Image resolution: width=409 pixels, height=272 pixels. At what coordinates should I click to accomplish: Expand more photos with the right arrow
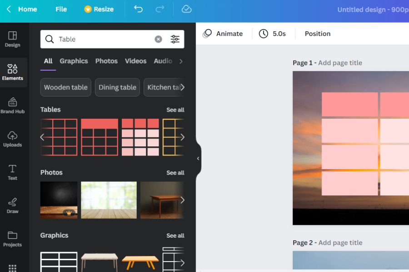tap(182, 200)
